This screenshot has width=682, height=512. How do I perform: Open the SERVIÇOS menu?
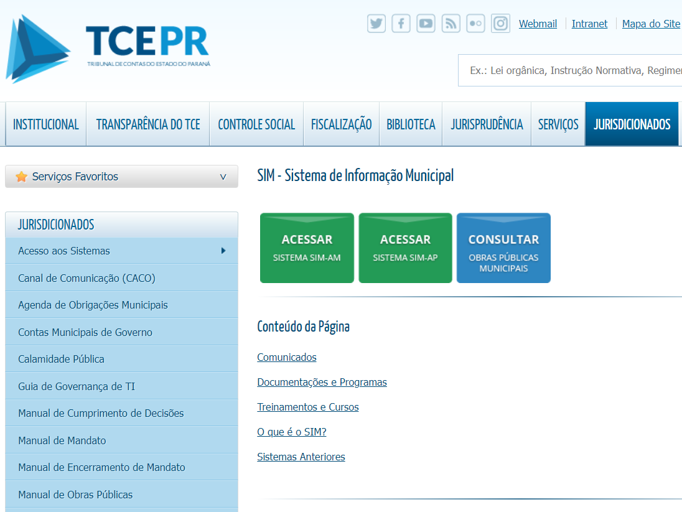(558, 124)
